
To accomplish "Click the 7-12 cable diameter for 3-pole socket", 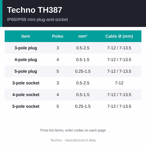I will pyautogui.click(x=119, y=83).
